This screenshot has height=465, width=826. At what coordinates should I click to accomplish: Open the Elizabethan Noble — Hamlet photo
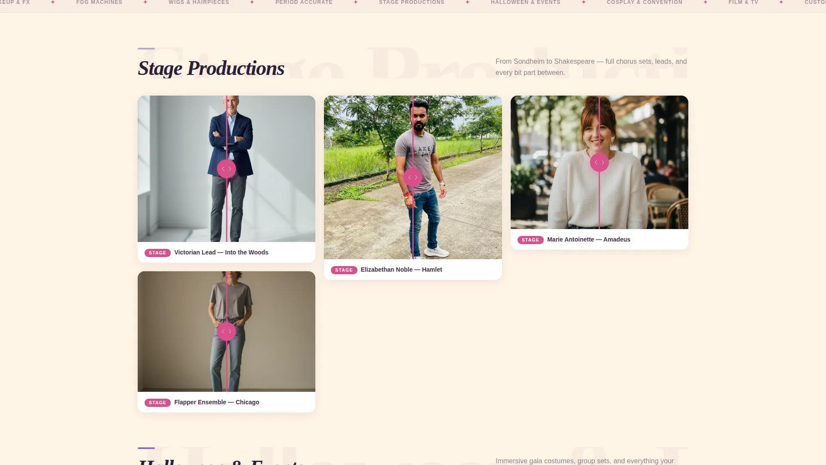click(x=413, y=177)
